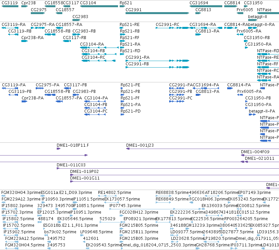Select EST entry 412601
279x250 pixels.
point(91,239)
